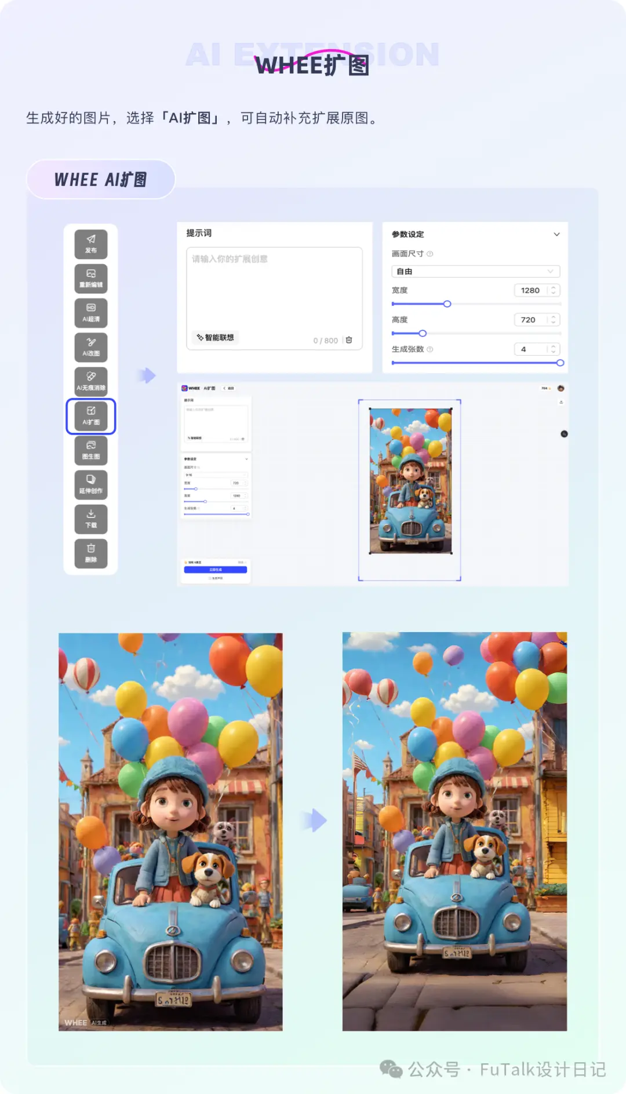Click the 下载 download icon
626x1094 pixels.
tap(91, 519)
